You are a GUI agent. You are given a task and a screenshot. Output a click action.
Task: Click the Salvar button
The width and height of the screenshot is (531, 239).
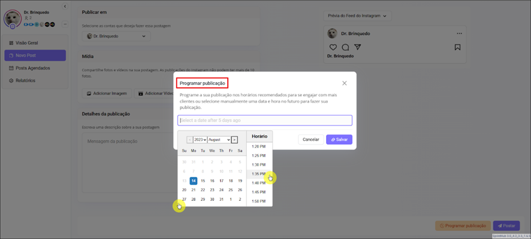pos(339,139)
